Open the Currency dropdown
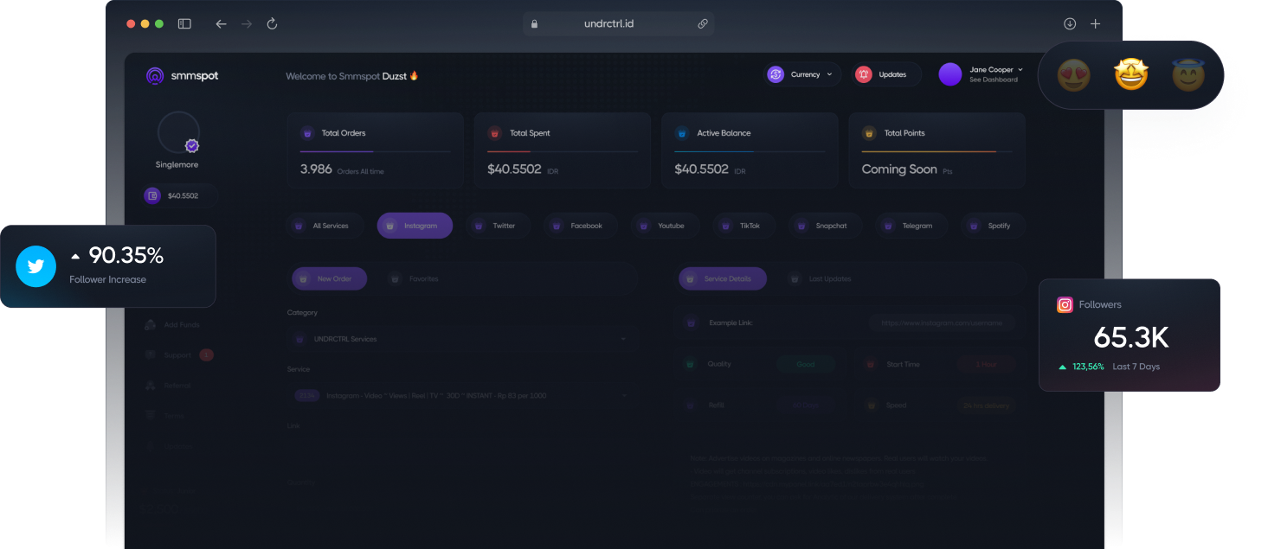This screenshot has height=549, width=1268. [803, 74]
